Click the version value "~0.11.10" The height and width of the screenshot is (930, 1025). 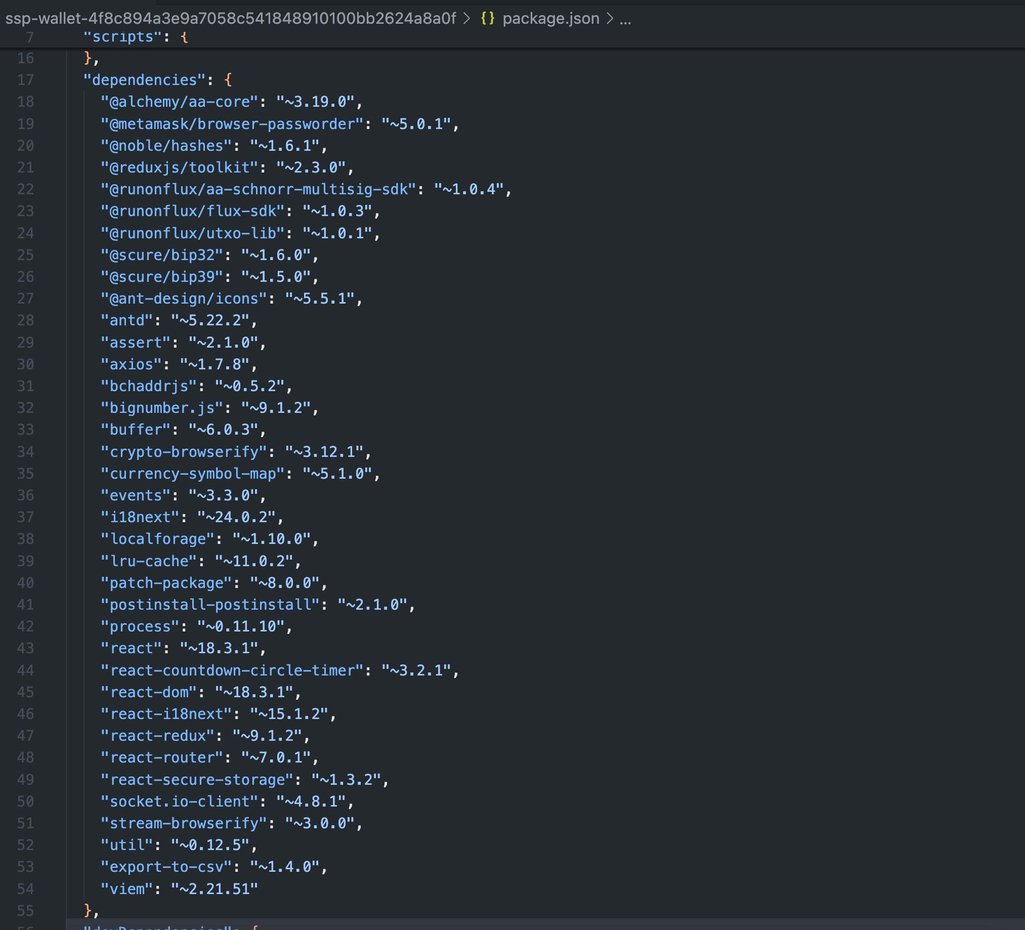[x=241, y=626]
